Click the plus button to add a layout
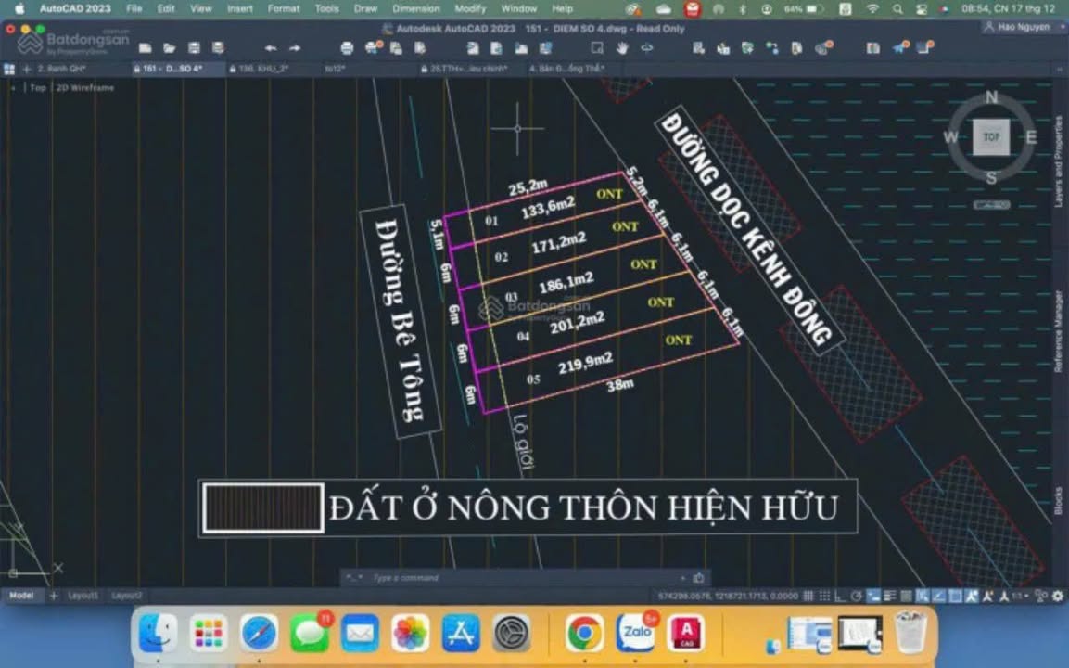Screen dimensions: 1069x668 coord(54,596)
